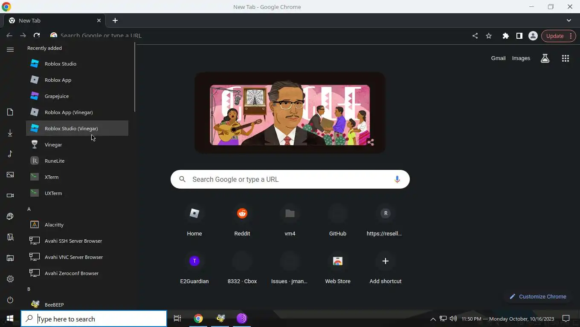Focus the taskbar search box

[x=94, y=319]
